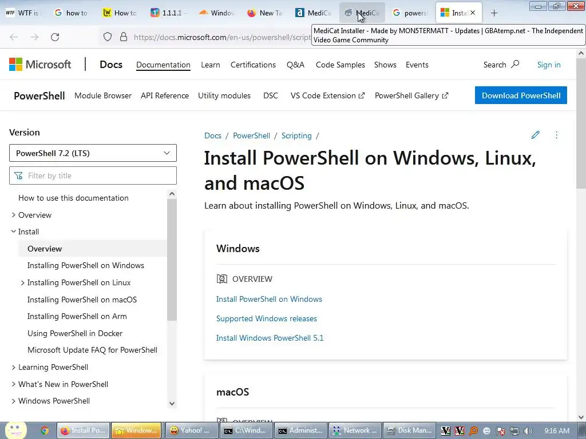Image resolution: width=586 pixels, height=439 pixels.
Task: Open the DSC link
Action: pos(271,95)
